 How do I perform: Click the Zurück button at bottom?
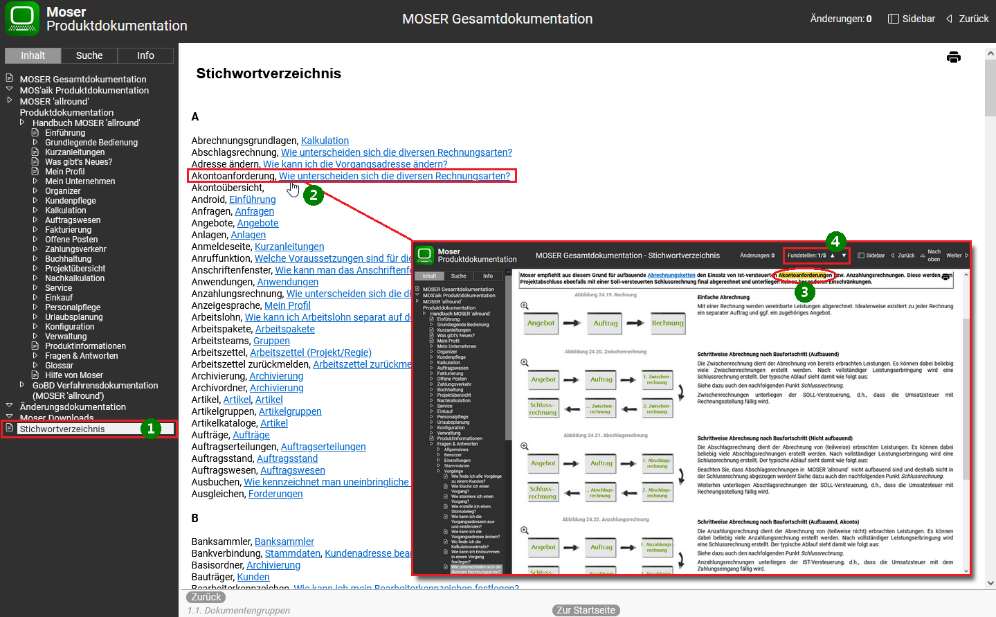pos(206,597)
